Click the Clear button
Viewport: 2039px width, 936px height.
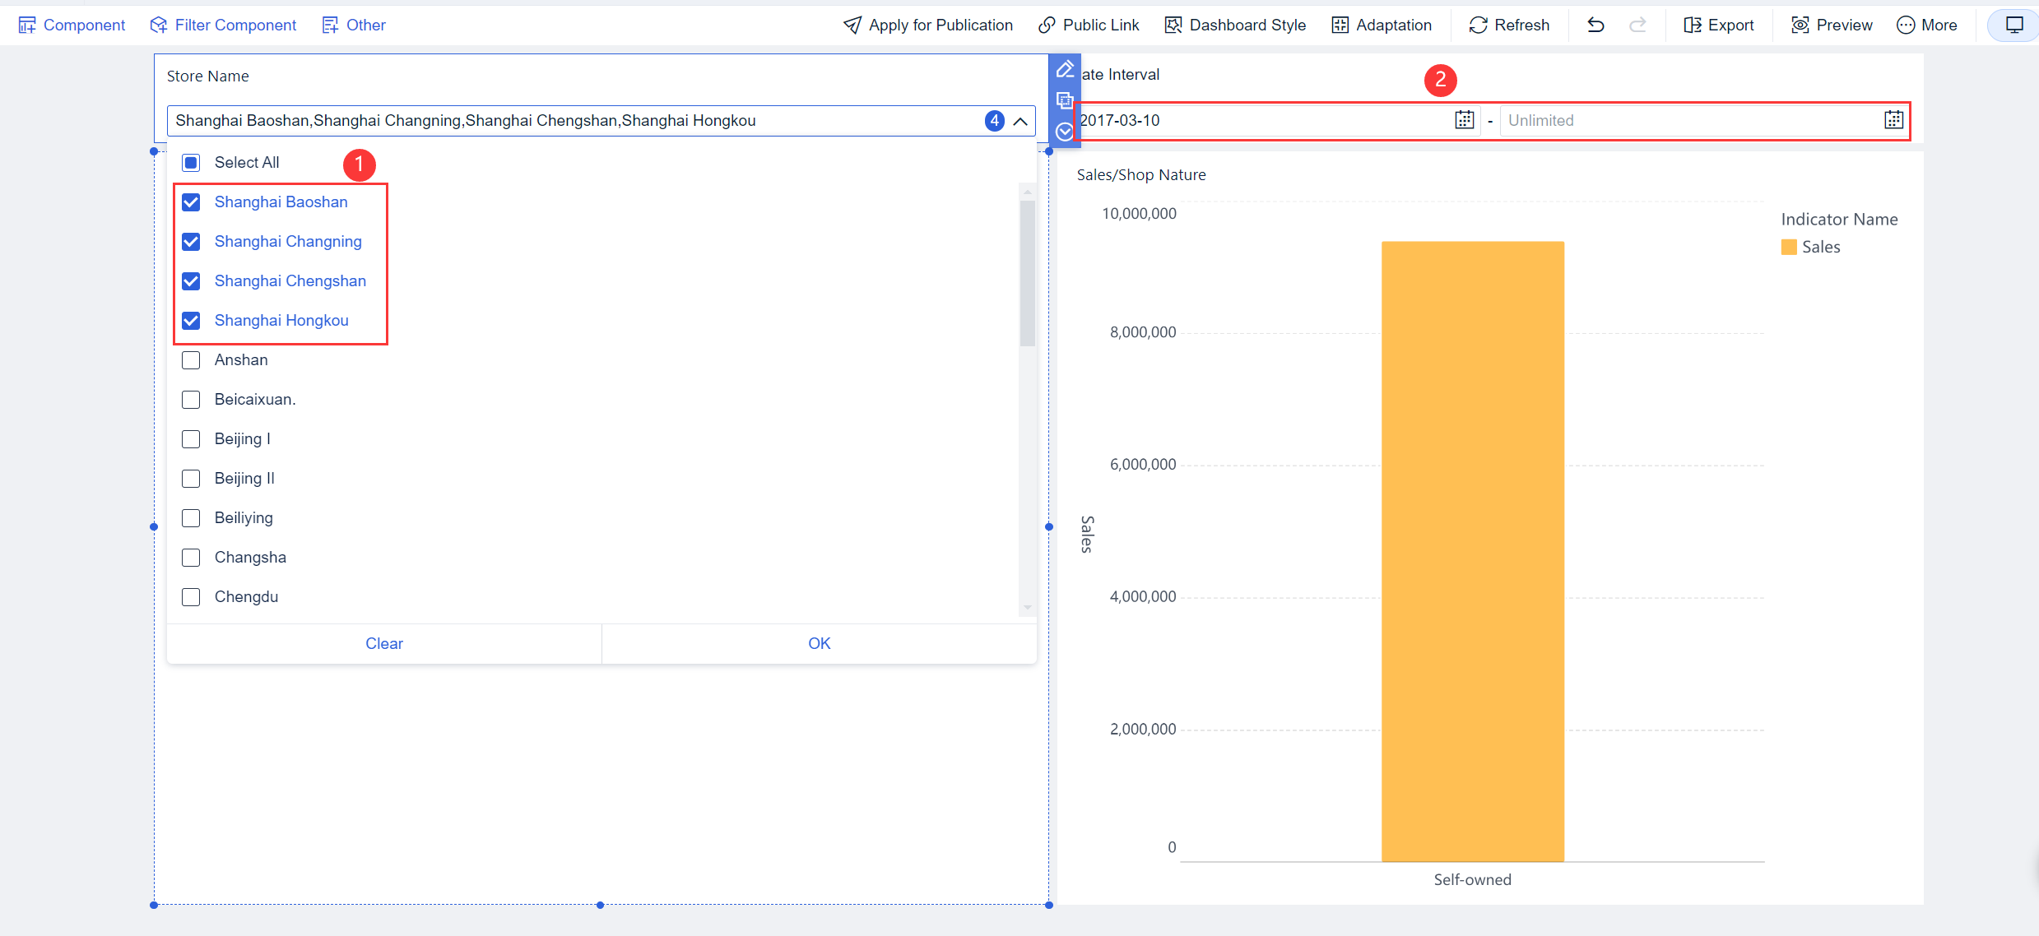point(383,643)
